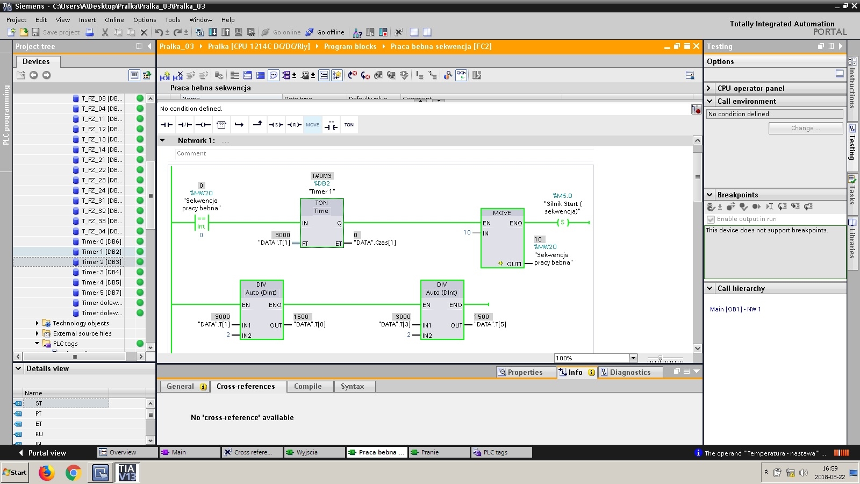Insert a normally closed contact
Image resolution: width=860 pixels, height=484 pixels.
tap(185, 125)
